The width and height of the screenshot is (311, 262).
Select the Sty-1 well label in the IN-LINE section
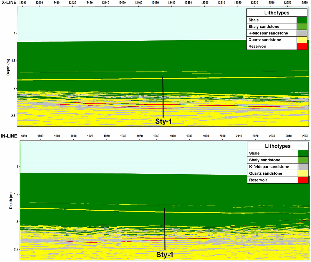pyautogui.click(x=164, y=255)
